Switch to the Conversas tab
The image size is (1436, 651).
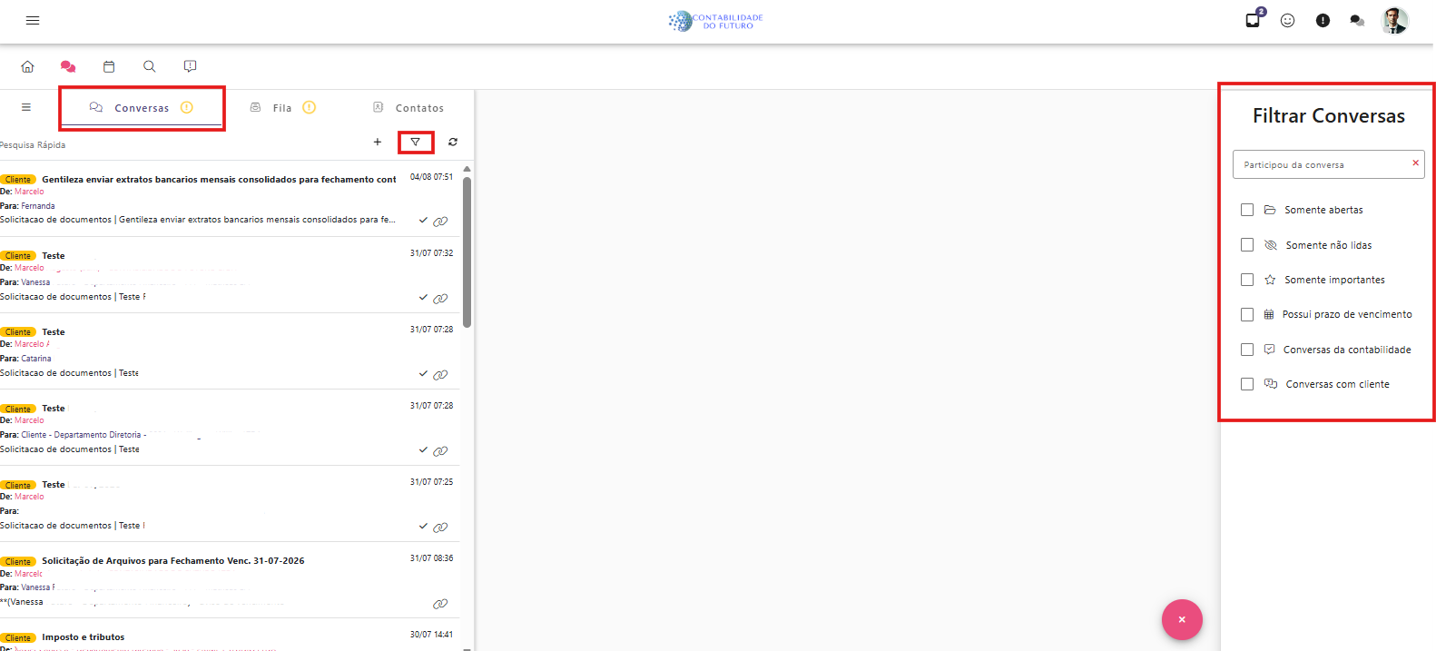click(142, 108)
